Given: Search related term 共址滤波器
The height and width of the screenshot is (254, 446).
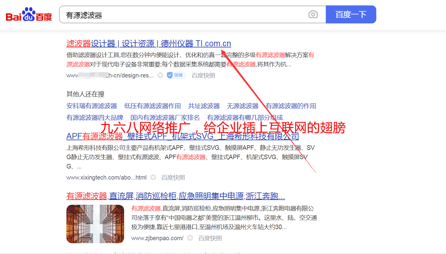Looking at the screenshot, I should click(204, 106).
